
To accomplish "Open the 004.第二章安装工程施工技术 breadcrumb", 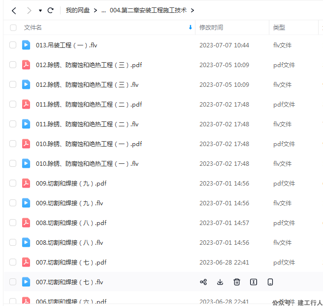I will coord(148,10).
